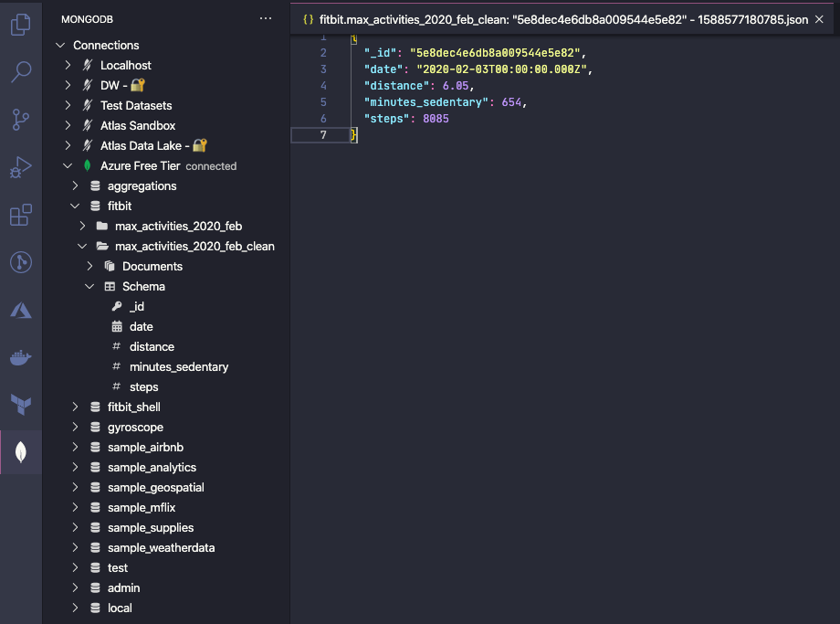Image resolution: width=840 pixels, height=624 pixels.
Task: Click the closing brace on line 7
Action: coord(354,135)
